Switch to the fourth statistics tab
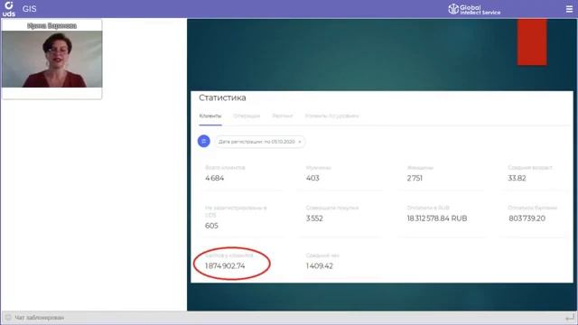This screenshot has height=325, width=578. [331, 116]
